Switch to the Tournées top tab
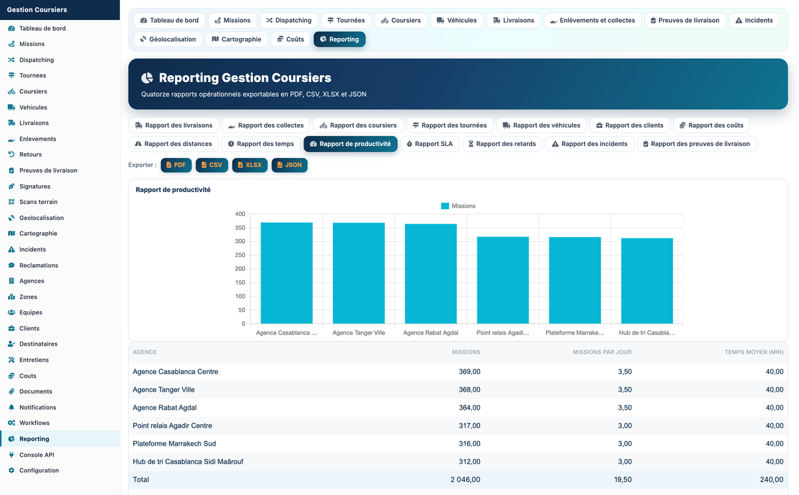 point(346,21)
